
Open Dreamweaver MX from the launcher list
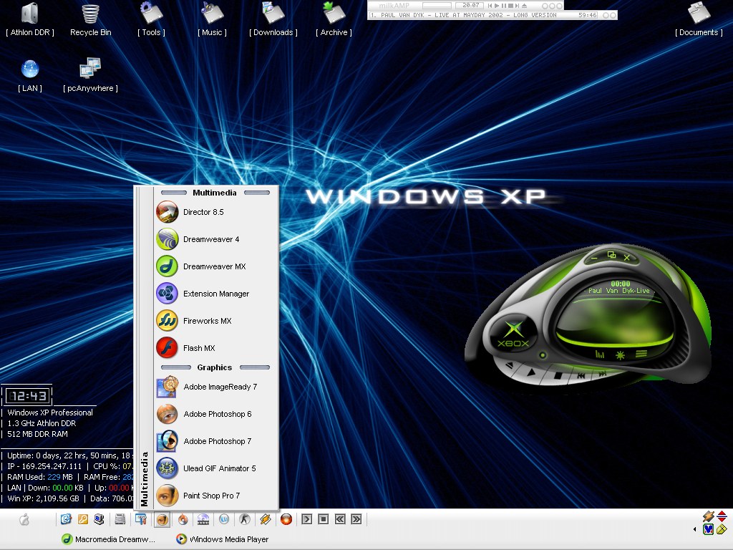click(213, 266)
